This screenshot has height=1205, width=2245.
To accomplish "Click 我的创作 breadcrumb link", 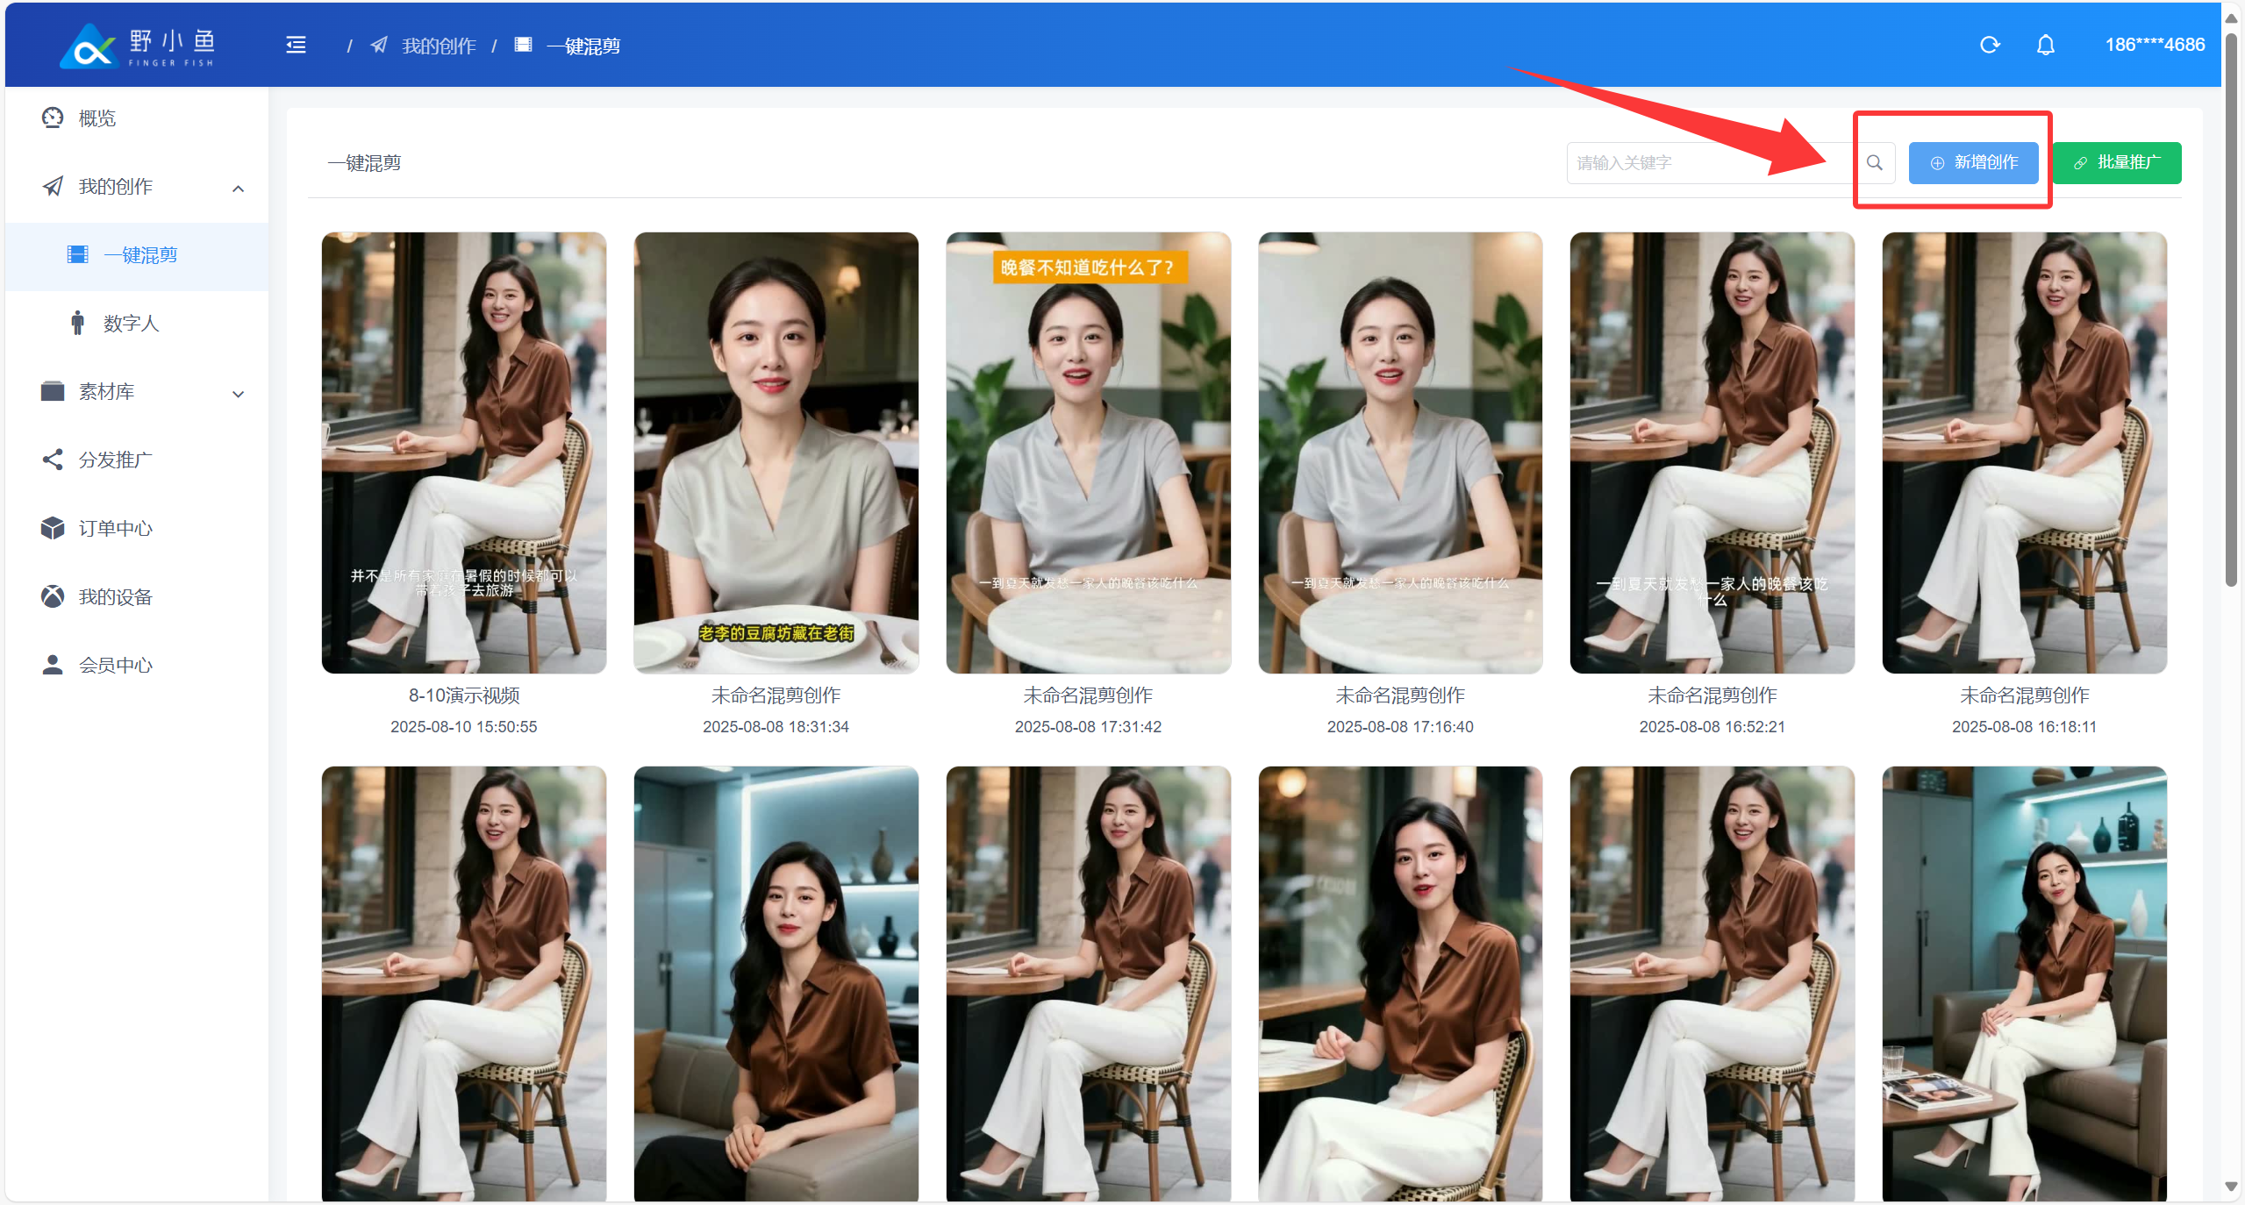I will click(438, 46).
